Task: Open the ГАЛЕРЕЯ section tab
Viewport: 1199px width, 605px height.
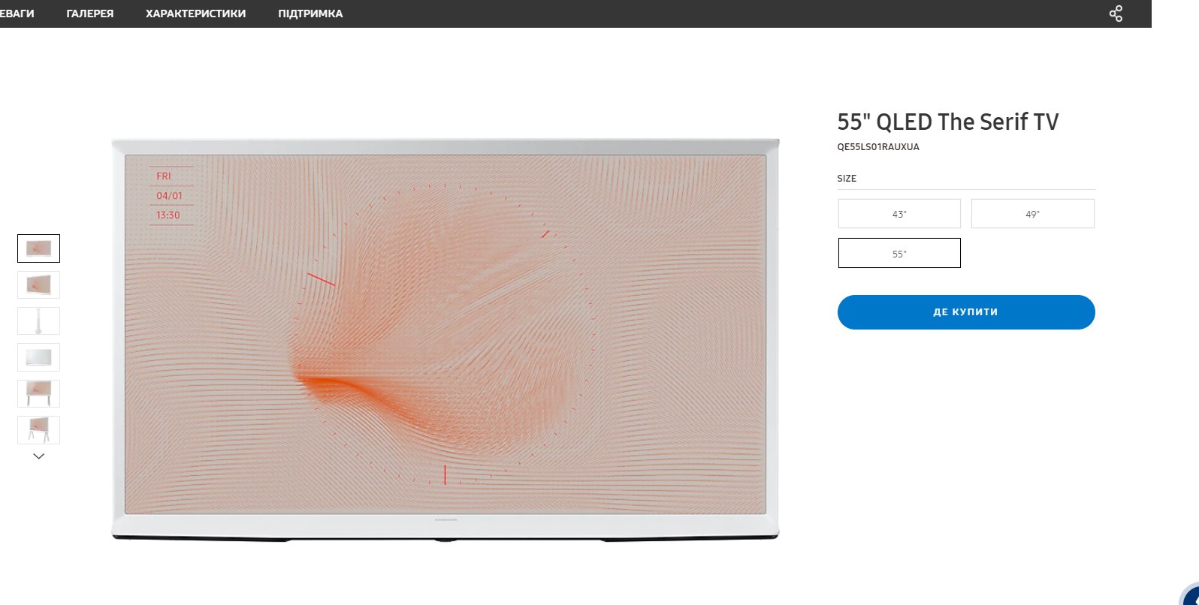Action: coord(90,14)
